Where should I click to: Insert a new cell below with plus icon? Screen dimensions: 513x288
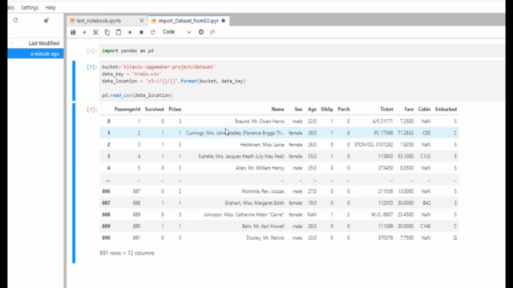click(84, 32)
